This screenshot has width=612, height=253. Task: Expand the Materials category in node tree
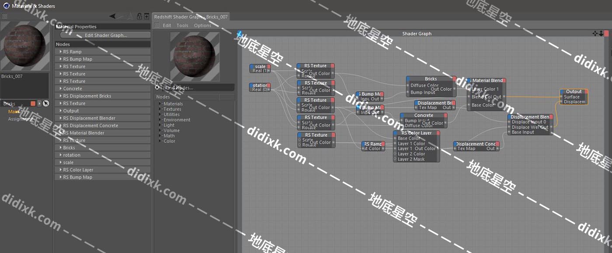[160, 104]
